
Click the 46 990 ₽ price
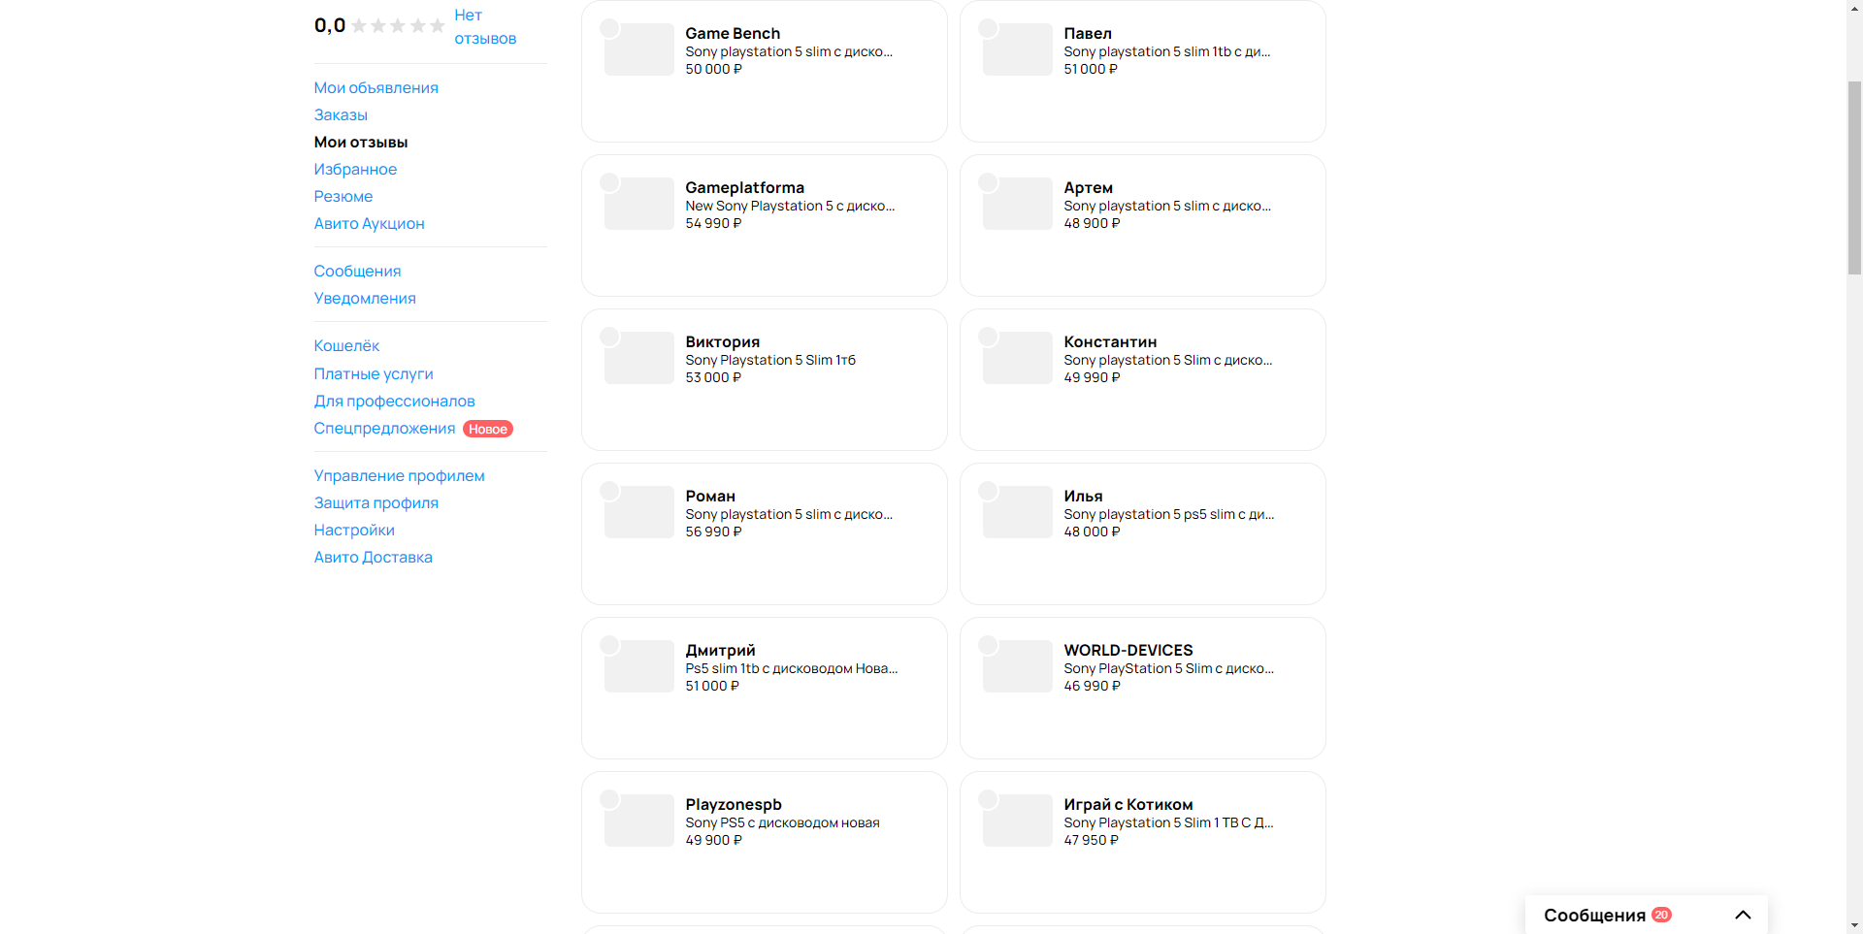point(1092,686)
